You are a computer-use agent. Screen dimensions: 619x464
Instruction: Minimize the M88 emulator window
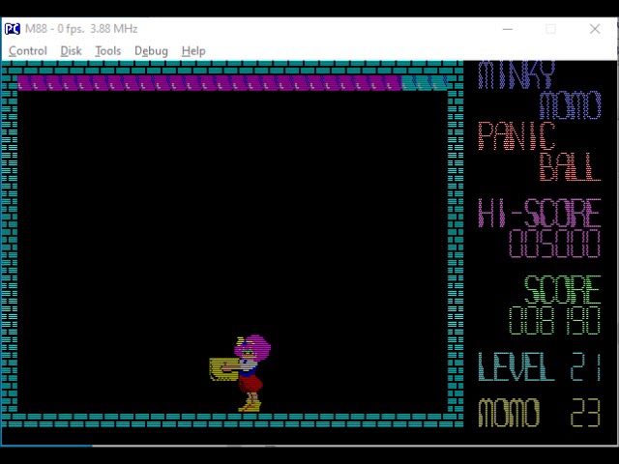[508, 29]
